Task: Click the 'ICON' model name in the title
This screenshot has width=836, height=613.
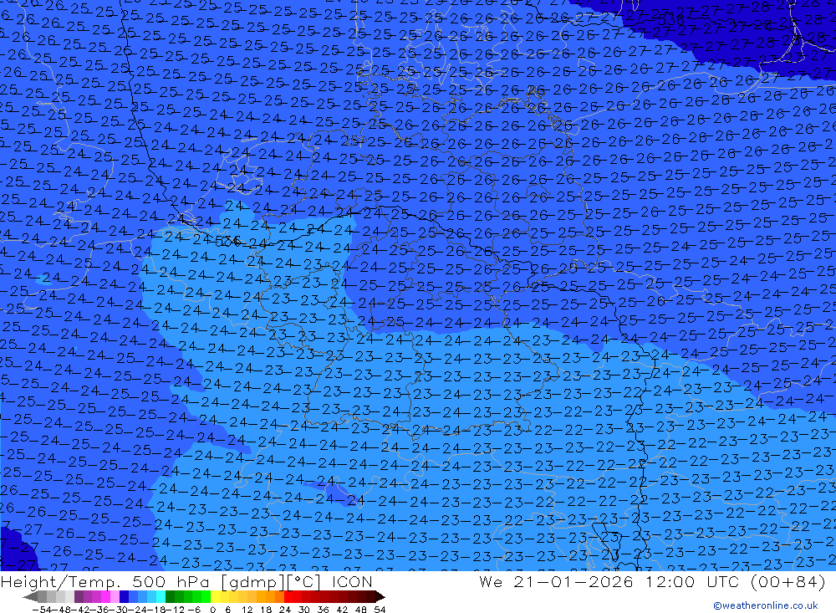Action: [352, 582]
